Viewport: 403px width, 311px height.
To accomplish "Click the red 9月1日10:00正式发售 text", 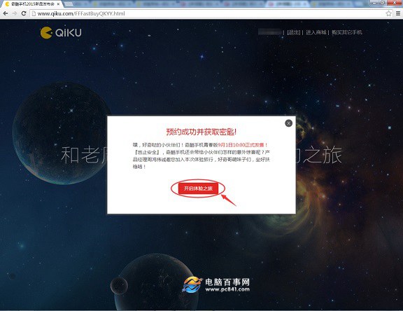I will (243, 145).
